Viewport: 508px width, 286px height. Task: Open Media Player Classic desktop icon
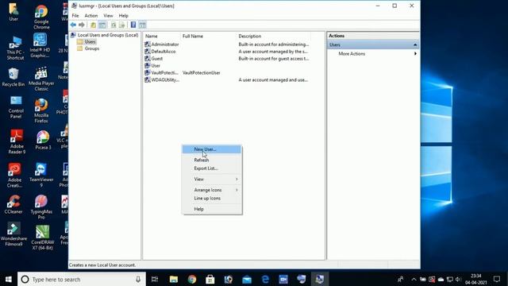pyautogui.click(x=41, y=79)
